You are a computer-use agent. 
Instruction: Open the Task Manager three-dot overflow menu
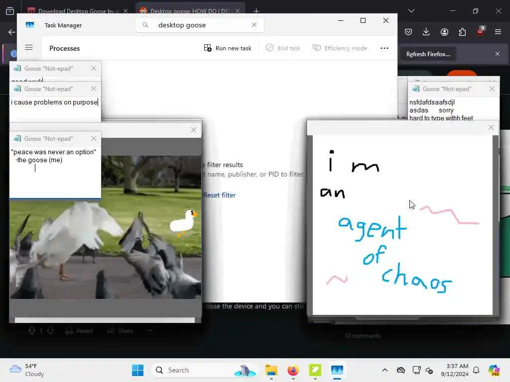coord(384,48)
